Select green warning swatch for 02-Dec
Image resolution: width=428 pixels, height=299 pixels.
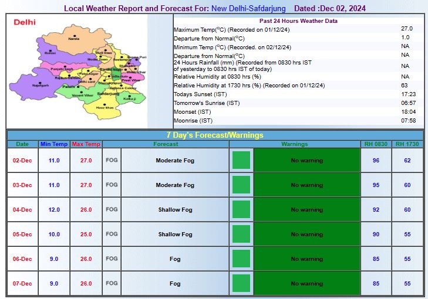[241, 160]
